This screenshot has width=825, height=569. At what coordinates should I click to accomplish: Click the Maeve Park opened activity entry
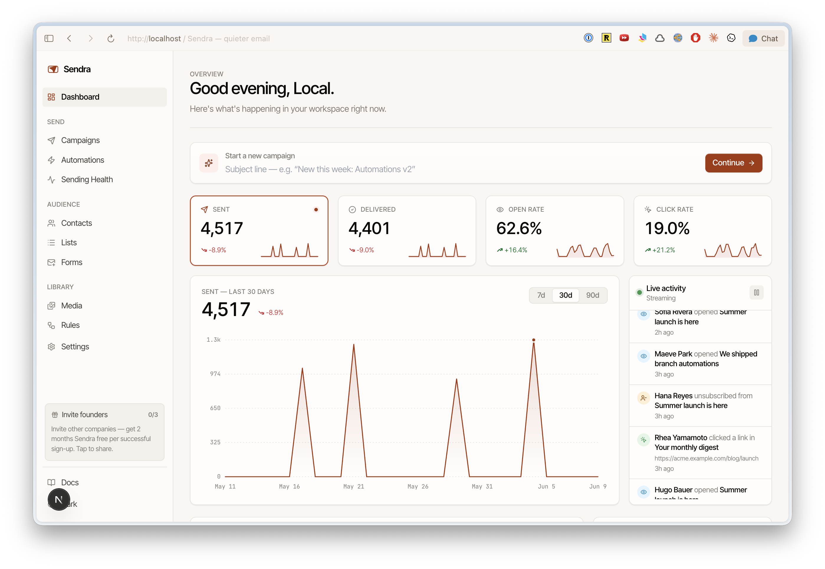coord(700,364)
